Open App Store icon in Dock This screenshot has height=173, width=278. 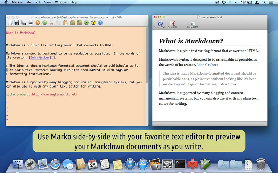coord(142,164)
